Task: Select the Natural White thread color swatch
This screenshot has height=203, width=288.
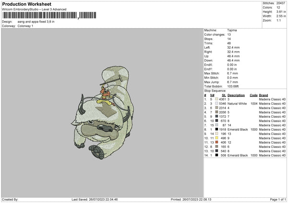Action: [x=217, y=103]
